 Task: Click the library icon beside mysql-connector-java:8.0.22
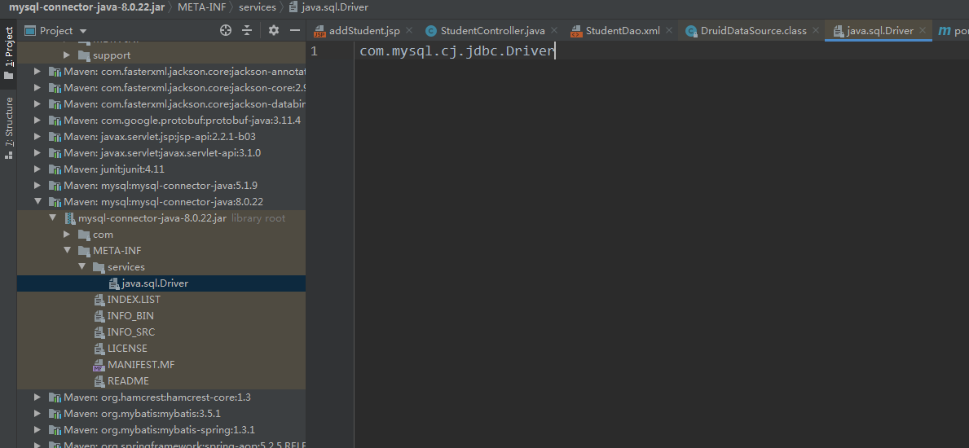coord(55,202)
